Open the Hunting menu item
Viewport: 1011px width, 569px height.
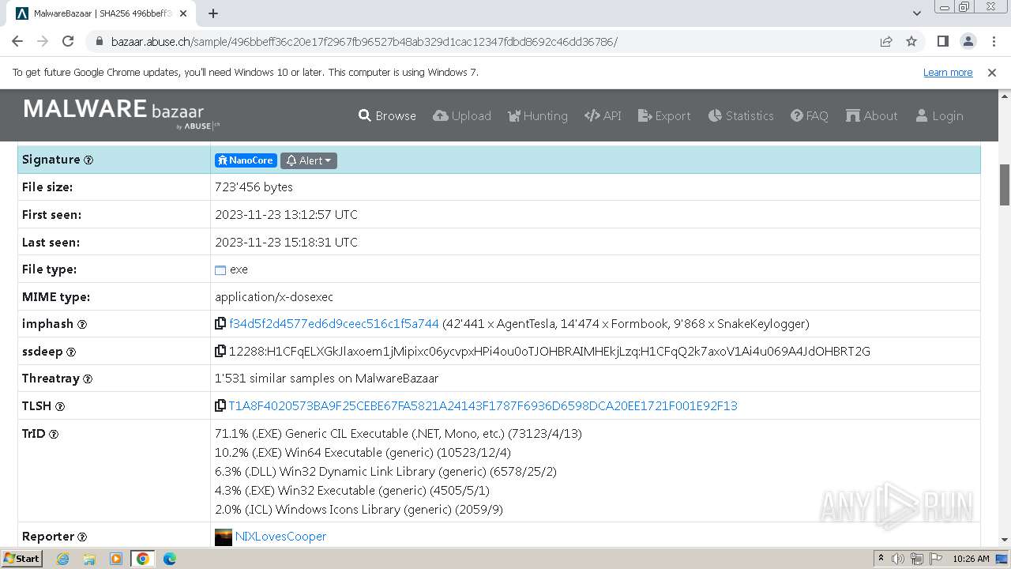(x=537, y=115)
